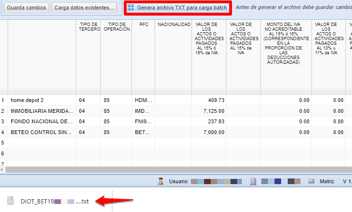352x212 pixels.
Task: Click the Matriz icon in status bar
Action: pyautogui.click(x=311, y=181)
